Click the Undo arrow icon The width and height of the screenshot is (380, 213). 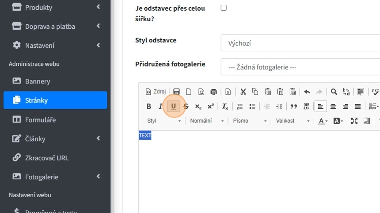tap(307, 92)
